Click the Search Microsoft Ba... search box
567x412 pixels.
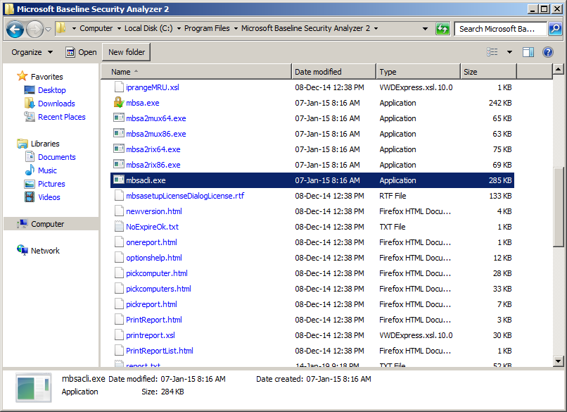pyautogui.click(x=501, y=29)
